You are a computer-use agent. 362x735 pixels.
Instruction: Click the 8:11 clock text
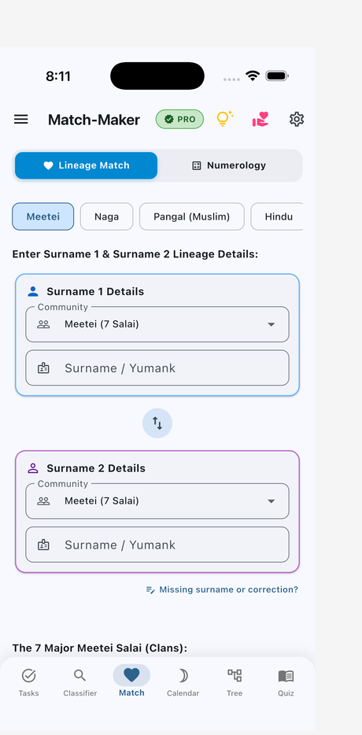pos(58,76)
